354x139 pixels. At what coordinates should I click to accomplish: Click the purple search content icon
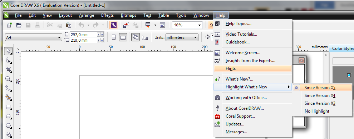pos(114,25)
